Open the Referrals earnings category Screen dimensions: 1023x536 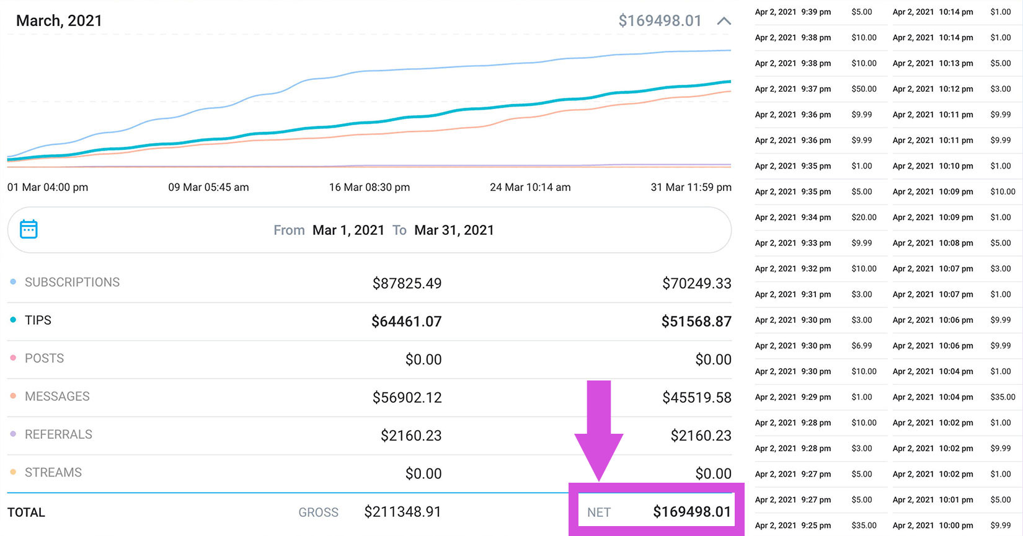(x=58, y=434)
